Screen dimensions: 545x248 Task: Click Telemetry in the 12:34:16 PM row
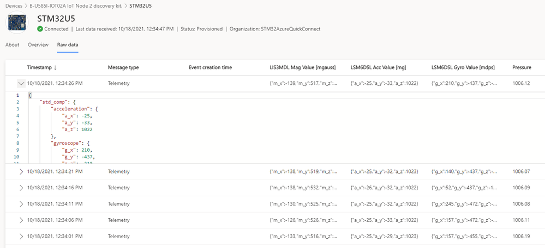[x=119, y=188]
